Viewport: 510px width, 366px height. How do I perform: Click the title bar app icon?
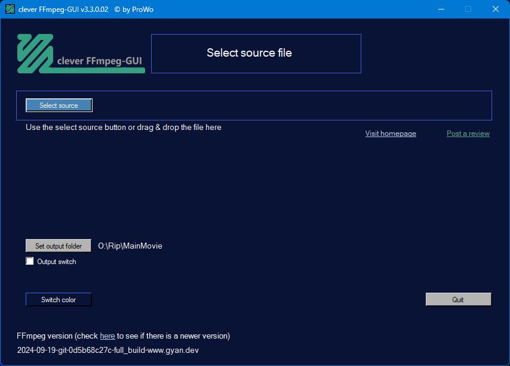coord(10,9)
